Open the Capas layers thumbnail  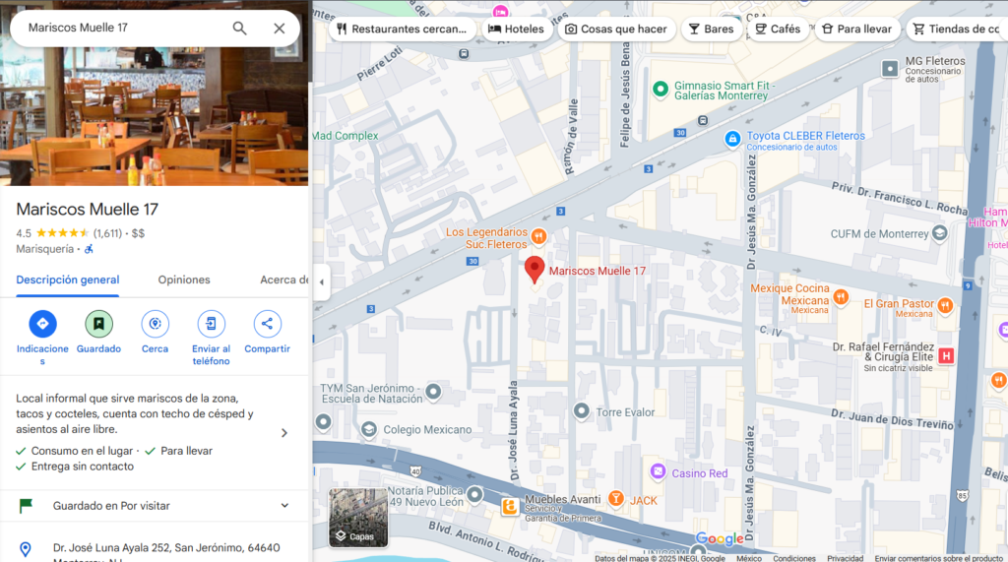(358, 518)
